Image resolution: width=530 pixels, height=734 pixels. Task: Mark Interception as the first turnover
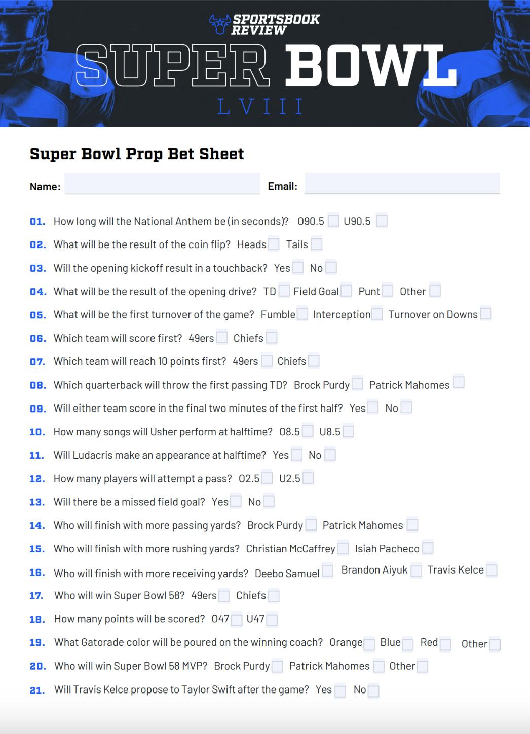point(377,314)
